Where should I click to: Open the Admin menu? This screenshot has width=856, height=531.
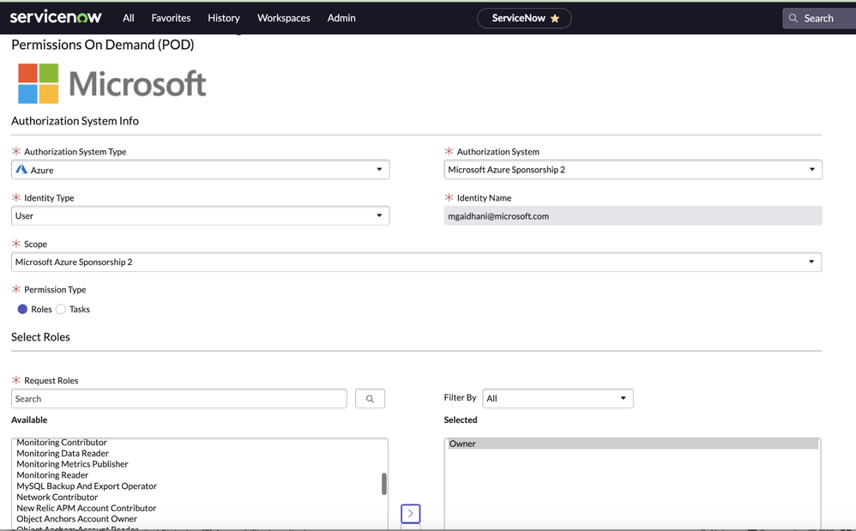tap(341, 17)
